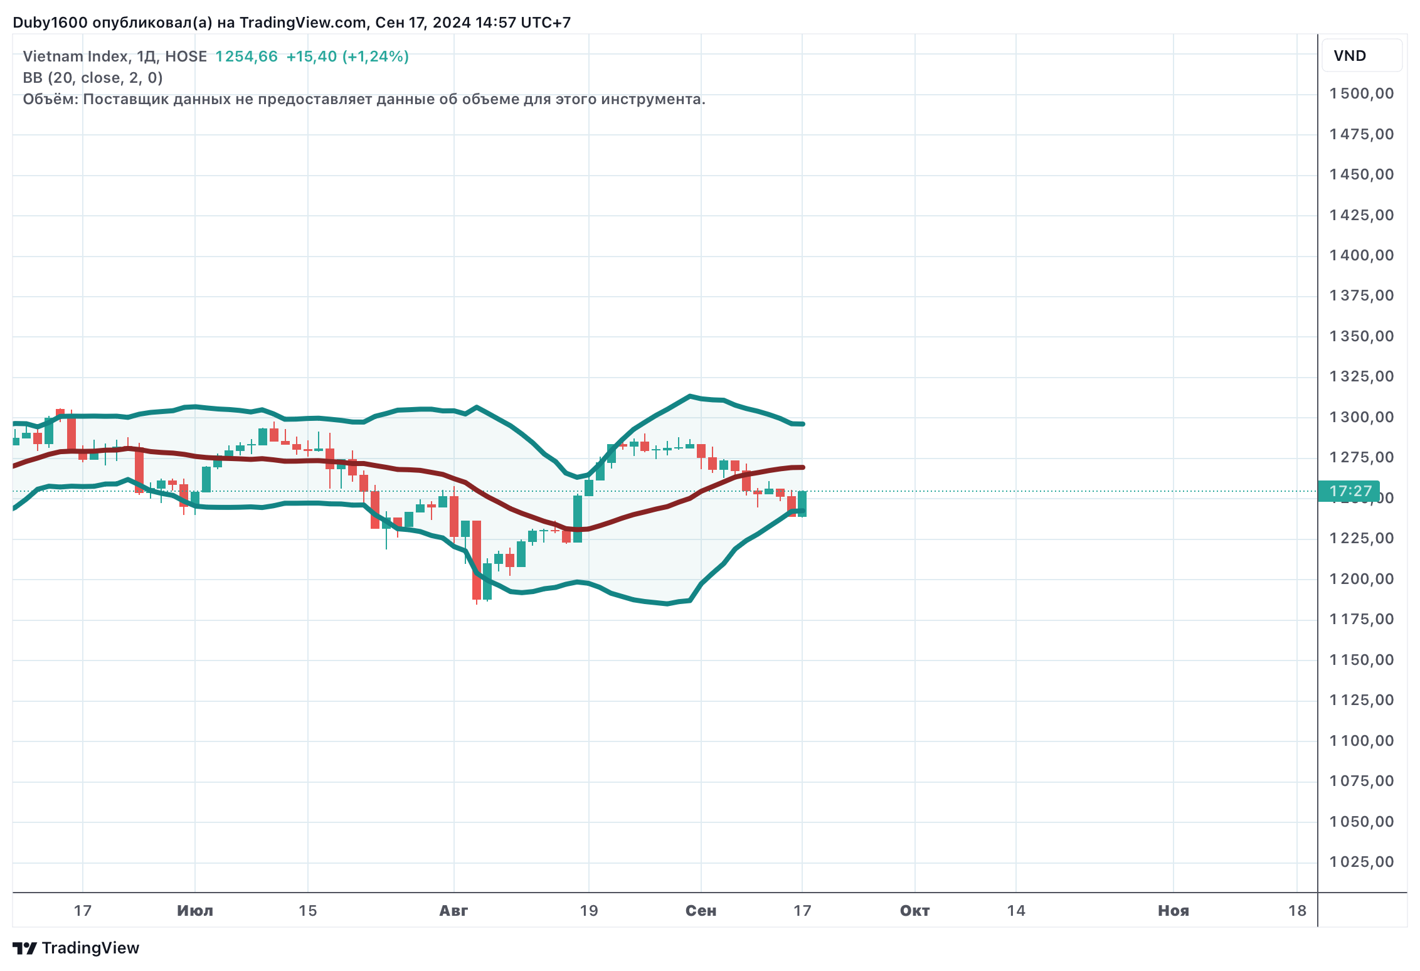Click the 19 date label on time axis
This screenshot has height=971, width=1420.
[588, 911]
